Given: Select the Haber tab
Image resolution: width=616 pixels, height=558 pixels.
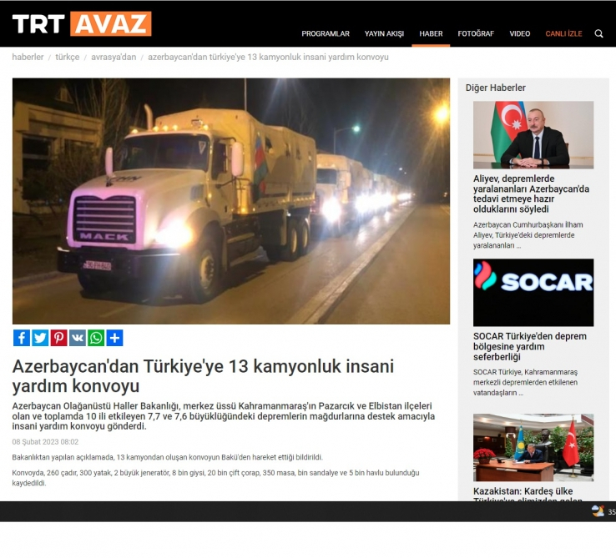Looking at the screenshot, I should pos(431,33).
